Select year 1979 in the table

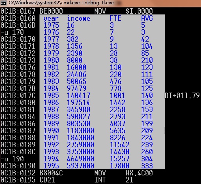[51, 53]
